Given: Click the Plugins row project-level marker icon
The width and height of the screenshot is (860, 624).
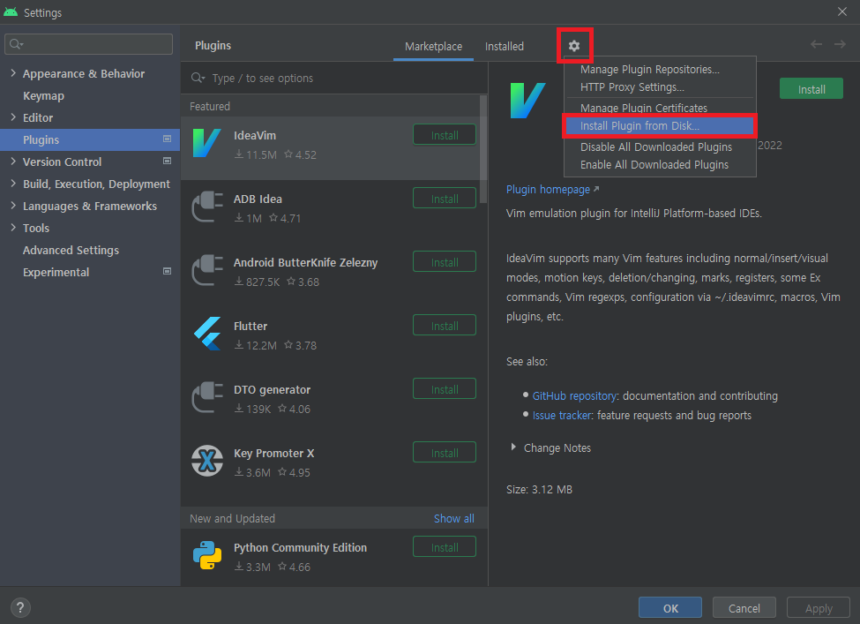Looking at the screenshot, I should pyautogui.click(x=168, y=139).
